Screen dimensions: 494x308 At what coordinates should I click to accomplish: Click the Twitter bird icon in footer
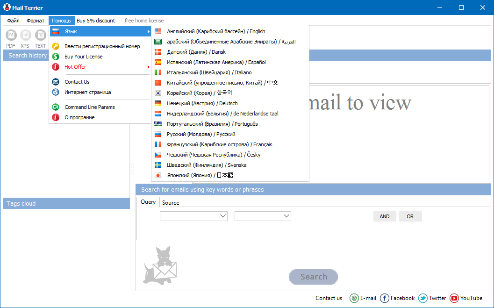coord(423,298)
